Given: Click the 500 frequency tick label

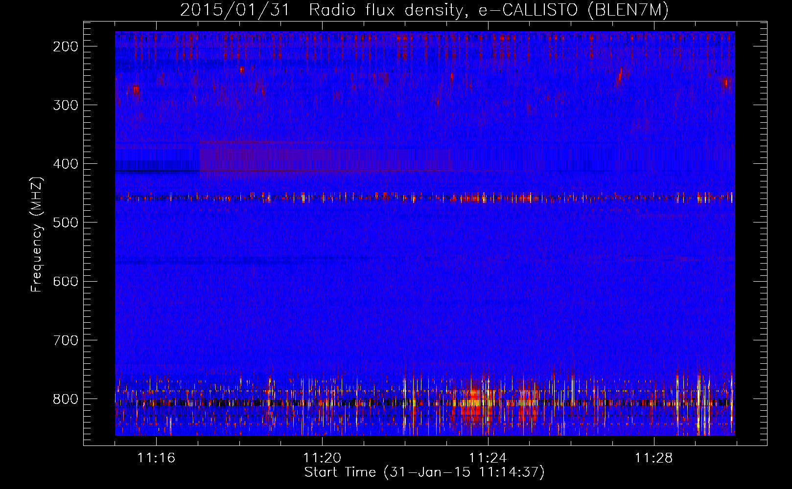Looking at the screenshot, I should (65, 222).
